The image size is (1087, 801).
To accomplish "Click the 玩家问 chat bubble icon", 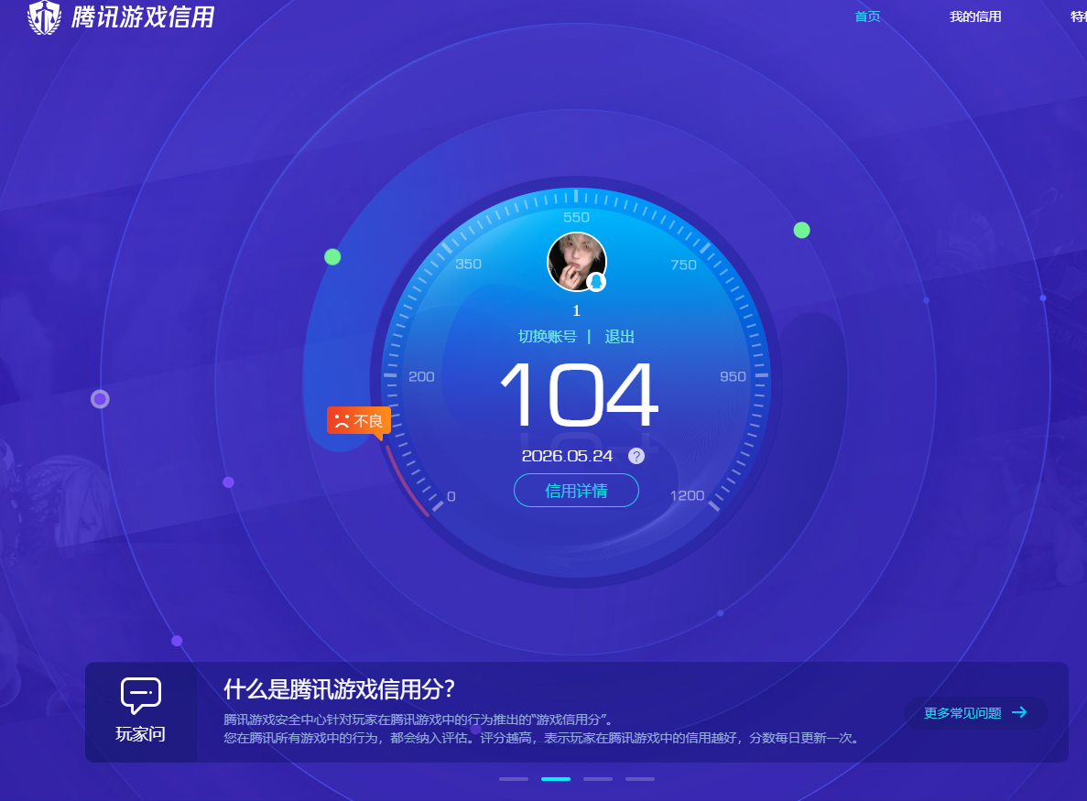I will click(141, 696).
